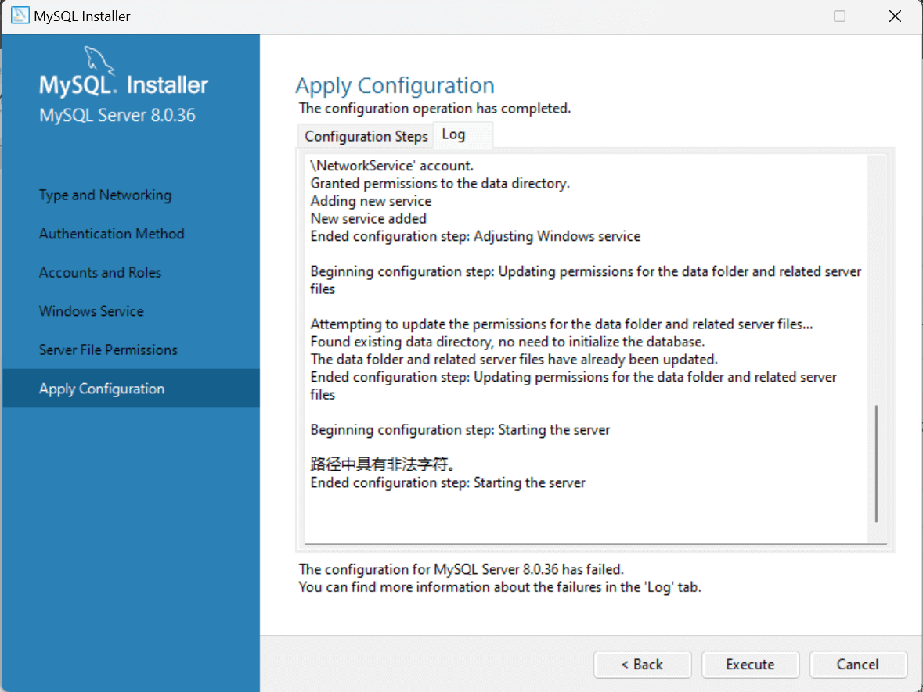Click the Back button

(x=642, y=665)
